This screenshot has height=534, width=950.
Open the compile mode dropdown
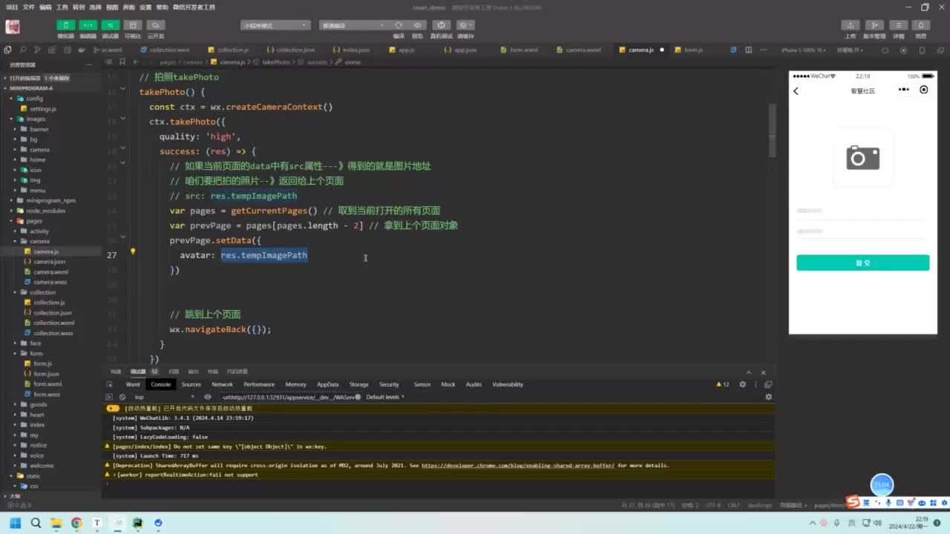pos(353,25)
